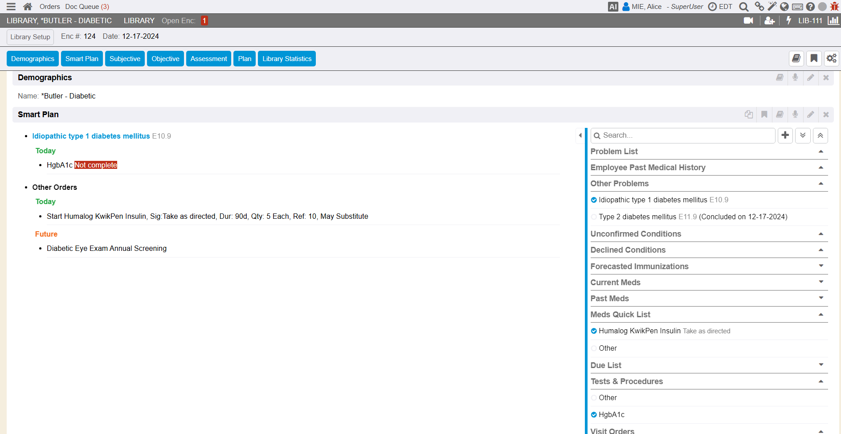The height and width of the screenshot is (434, 841).
Task: Click the video camera icon
Action: (748, 20)
